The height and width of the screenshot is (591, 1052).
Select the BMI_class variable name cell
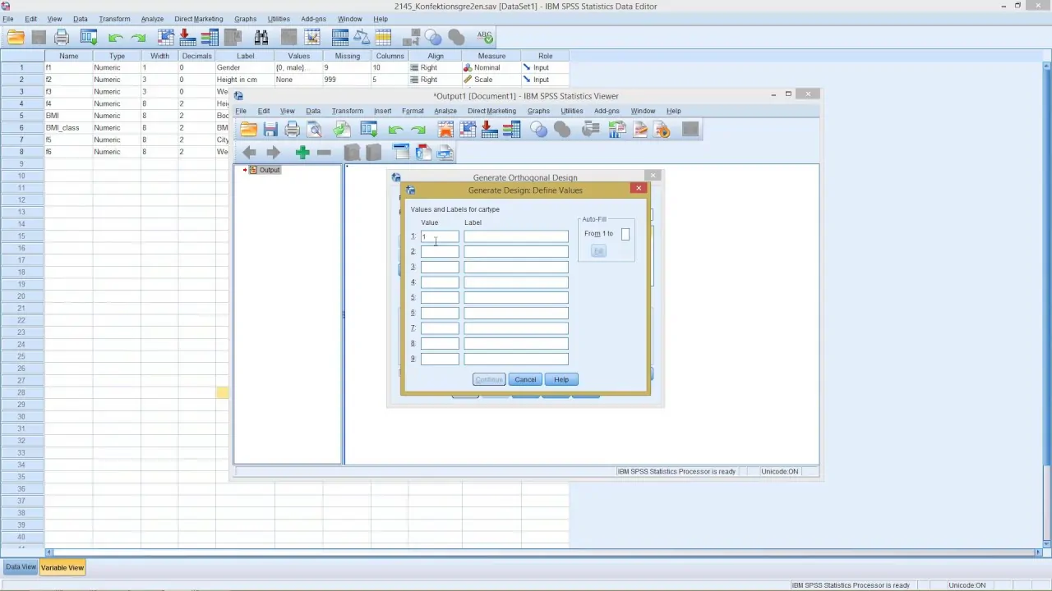tap(69, 128)
